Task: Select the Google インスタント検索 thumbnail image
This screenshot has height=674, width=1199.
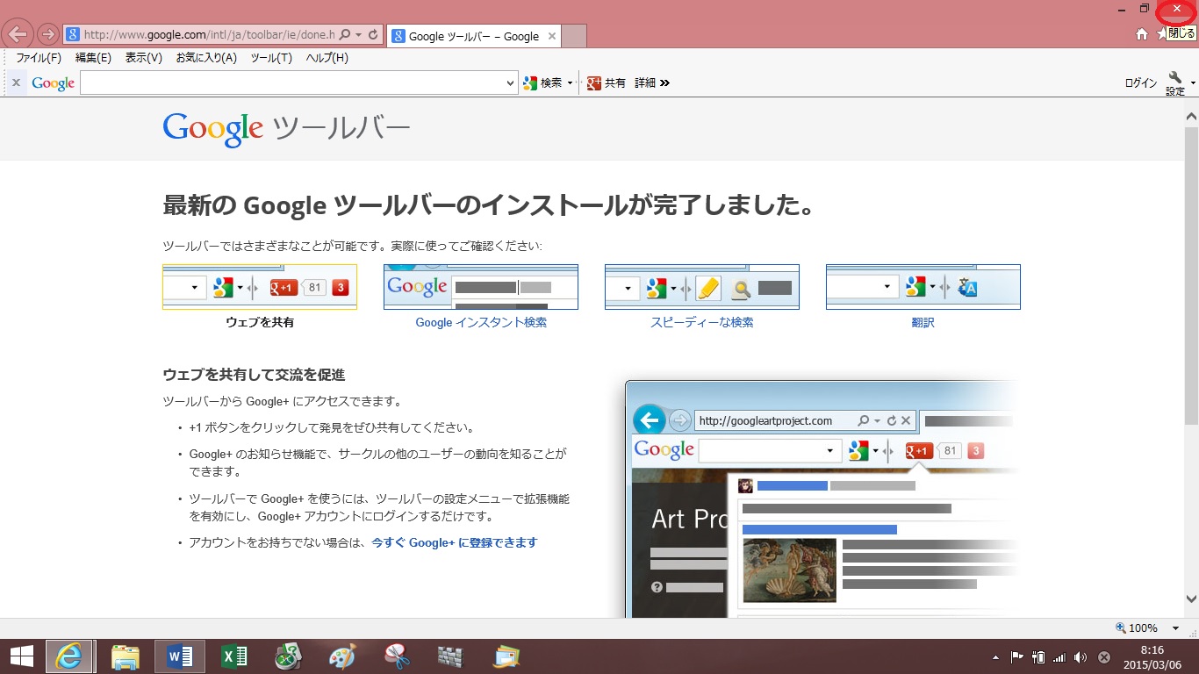Action: click(481, 287)
